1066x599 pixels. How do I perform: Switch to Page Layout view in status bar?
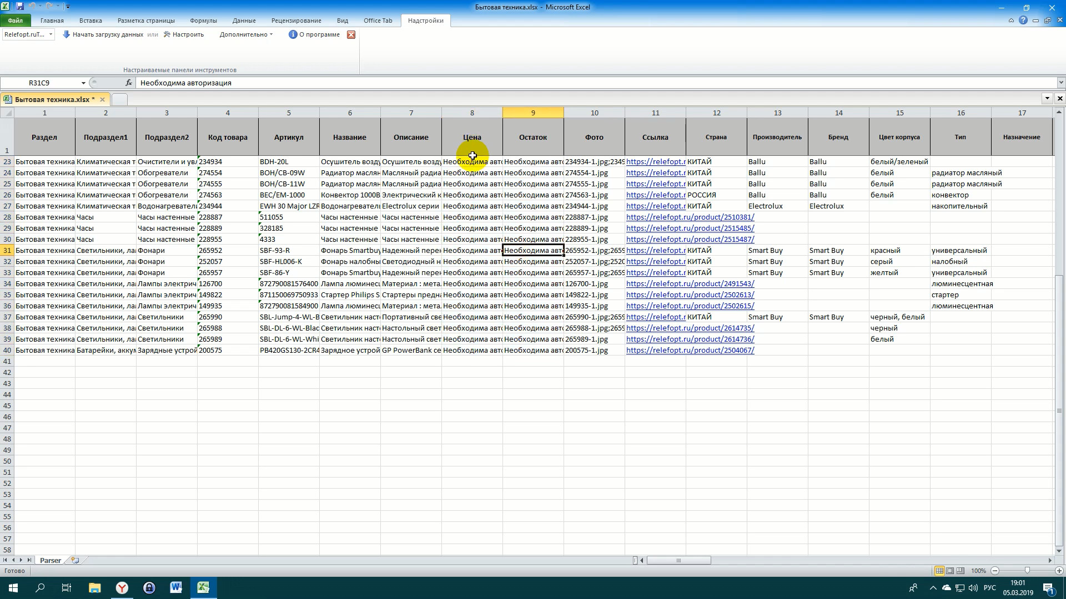tap(950, 571)
